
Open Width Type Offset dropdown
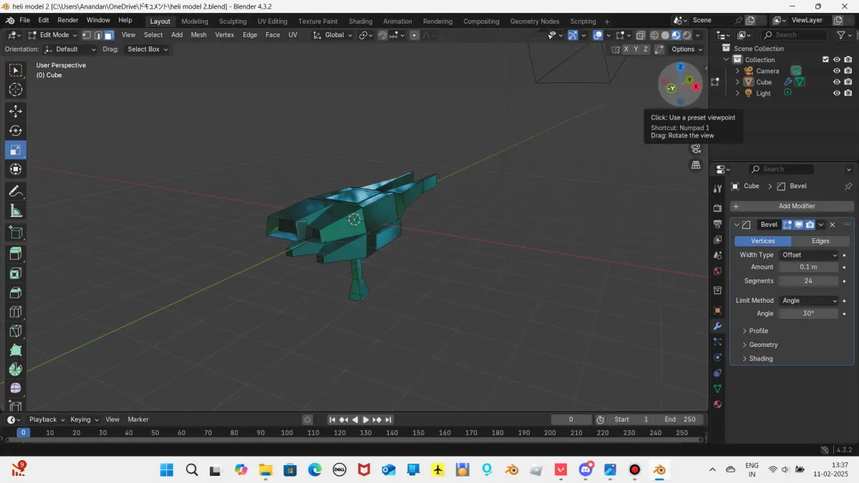(x=809, y=255)
